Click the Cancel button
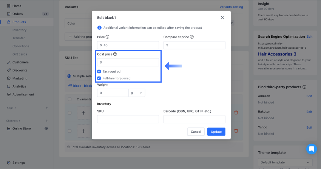Image resolution: width=321 pixels, height=169 pixels. coord(196,132)
